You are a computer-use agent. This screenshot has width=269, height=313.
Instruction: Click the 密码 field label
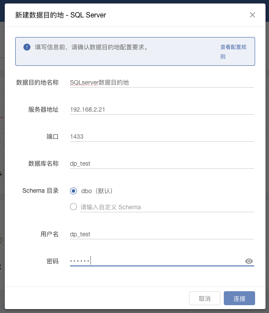(x=53, y=261)
